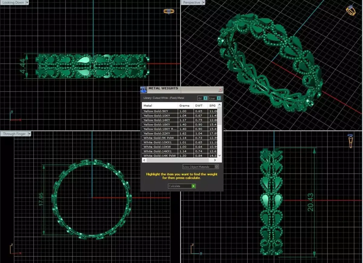Toggle Use Object Materials

201,167
